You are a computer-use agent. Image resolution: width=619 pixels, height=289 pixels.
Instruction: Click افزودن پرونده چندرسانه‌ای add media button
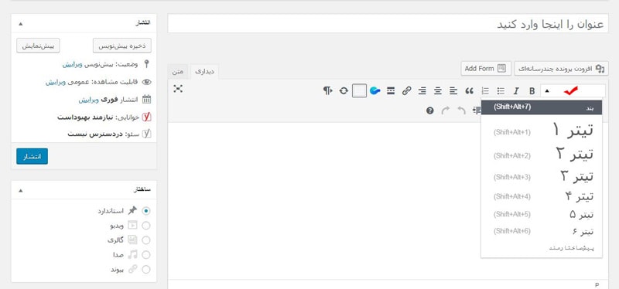pyautogui.click(x=562, y=68)
